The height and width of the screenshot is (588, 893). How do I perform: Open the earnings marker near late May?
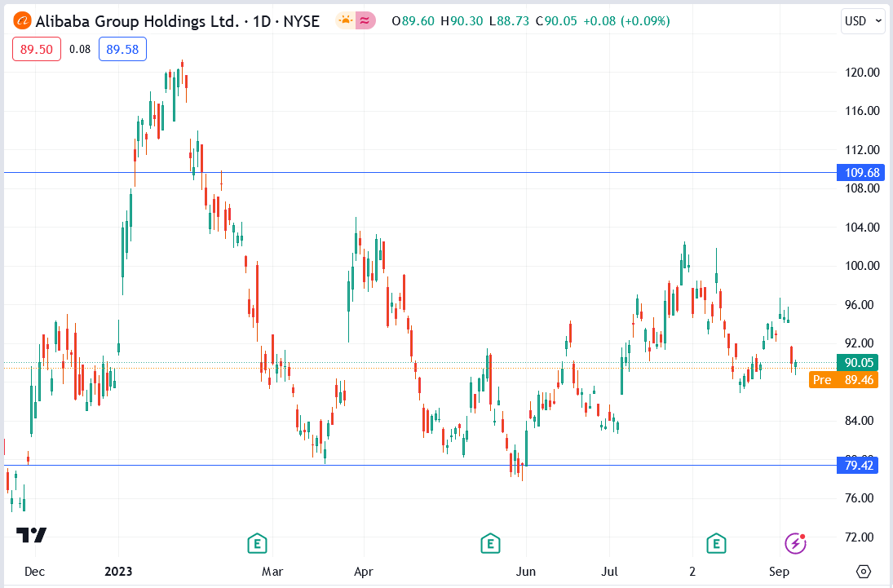pyautogui.click(x=490, y=544)
